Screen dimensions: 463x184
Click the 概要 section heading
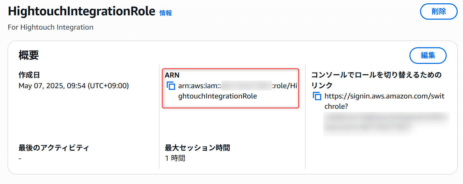(x=29, y=56)
